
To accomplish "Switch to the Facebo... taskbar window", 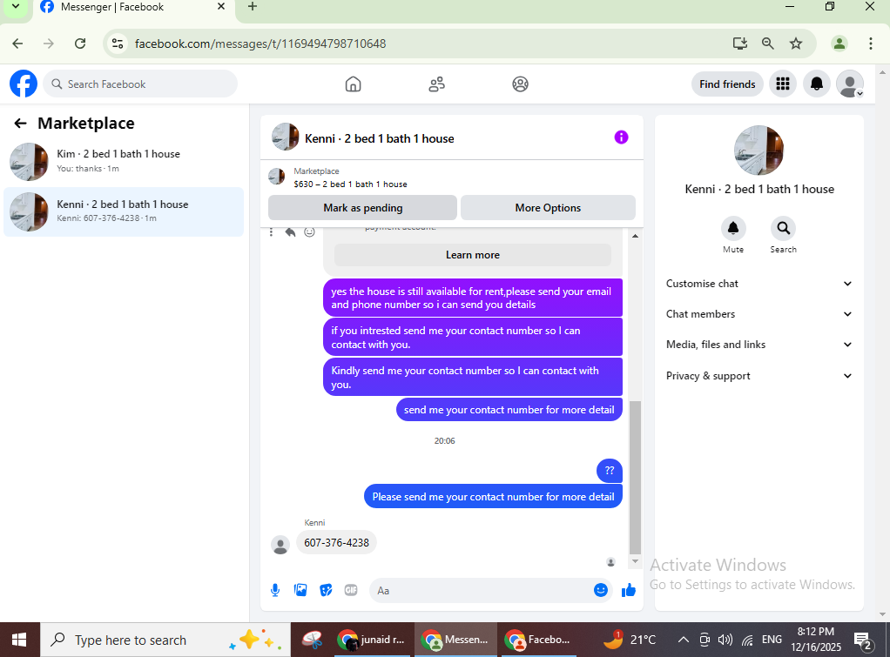I will coord(539,640).
